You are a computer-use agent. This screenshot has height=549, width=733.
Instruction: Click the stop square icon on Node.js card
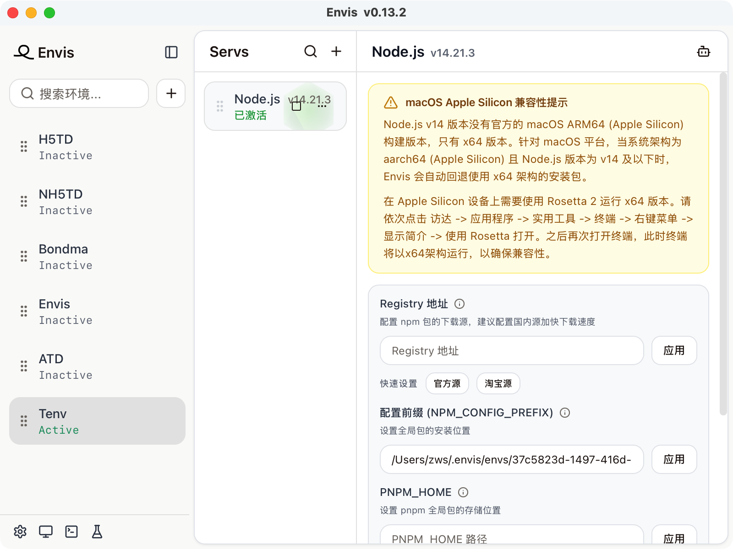coord(296,106)
